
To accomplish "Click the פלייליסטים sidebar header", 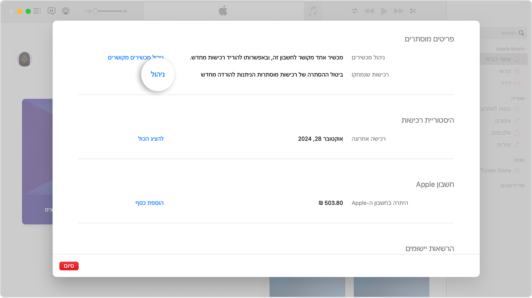I will (513, 185).
